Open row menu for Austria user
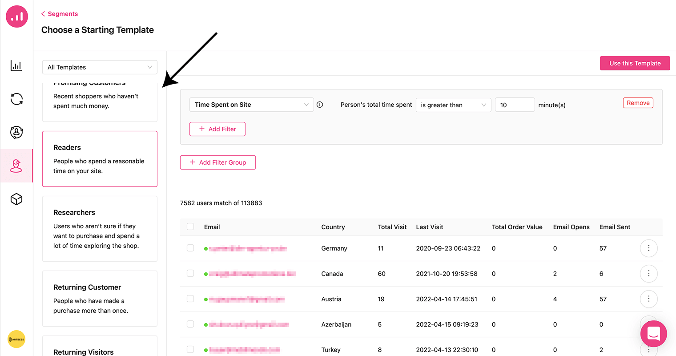The image size is (676, 356). (x=649, y=299)
